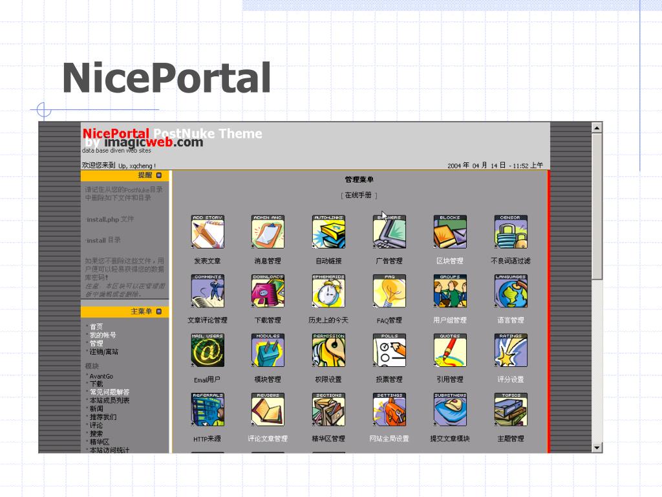The height and width of the screenshot is (497, 662).
Task: Open the Settings toolbox icon
Action: pos(389,409)
